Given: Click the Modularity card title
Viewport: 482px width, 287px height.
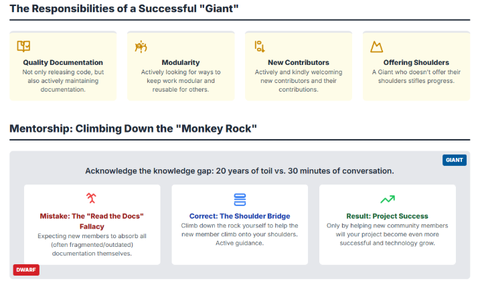Looking at the screenshot, I should coord(181,62).
